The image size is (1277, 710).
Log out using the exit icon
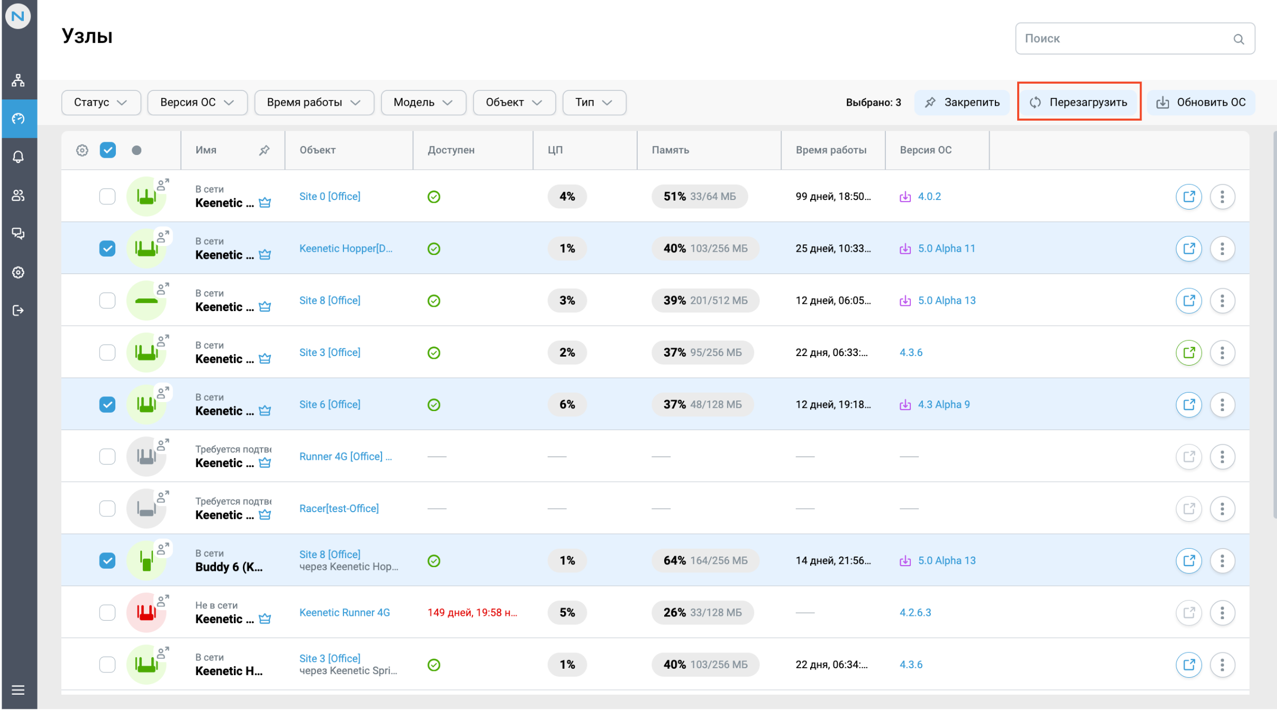(x=19, y=311)
